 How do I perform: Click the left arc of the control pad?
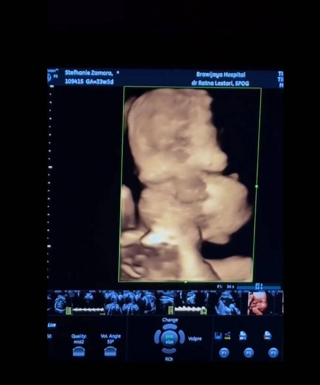pyautogui.click(x=157, y=337)
